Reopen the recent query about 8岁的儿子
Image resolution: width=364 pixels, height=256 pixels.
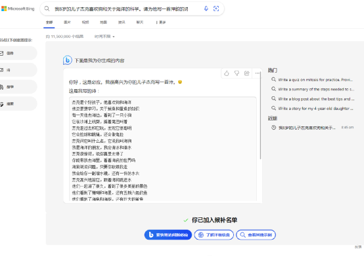[307, 128]
